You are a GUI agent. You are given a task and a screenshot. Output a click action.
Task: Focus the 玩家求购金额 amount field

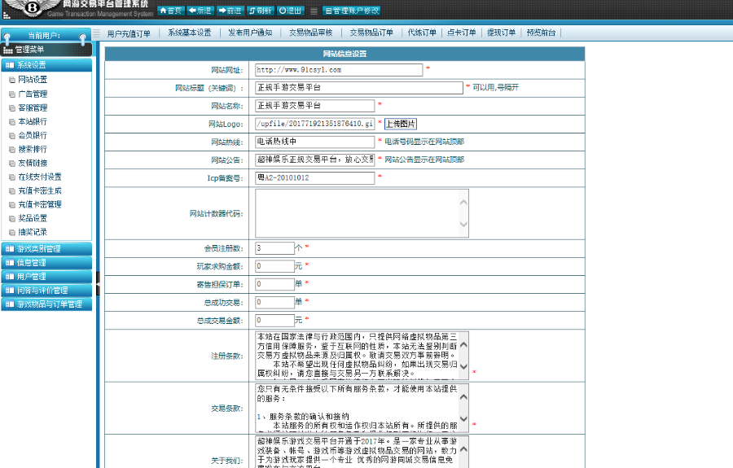(275, 266)
